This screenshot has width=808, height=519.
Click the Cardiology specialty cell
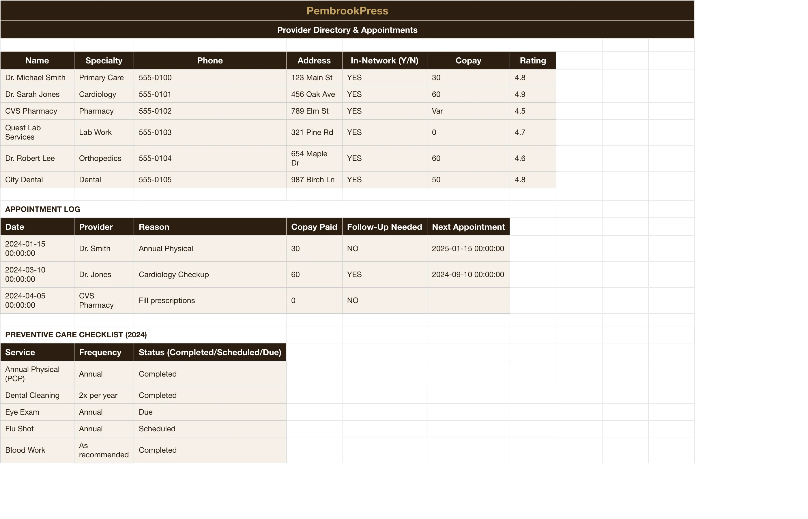(104, 94)
